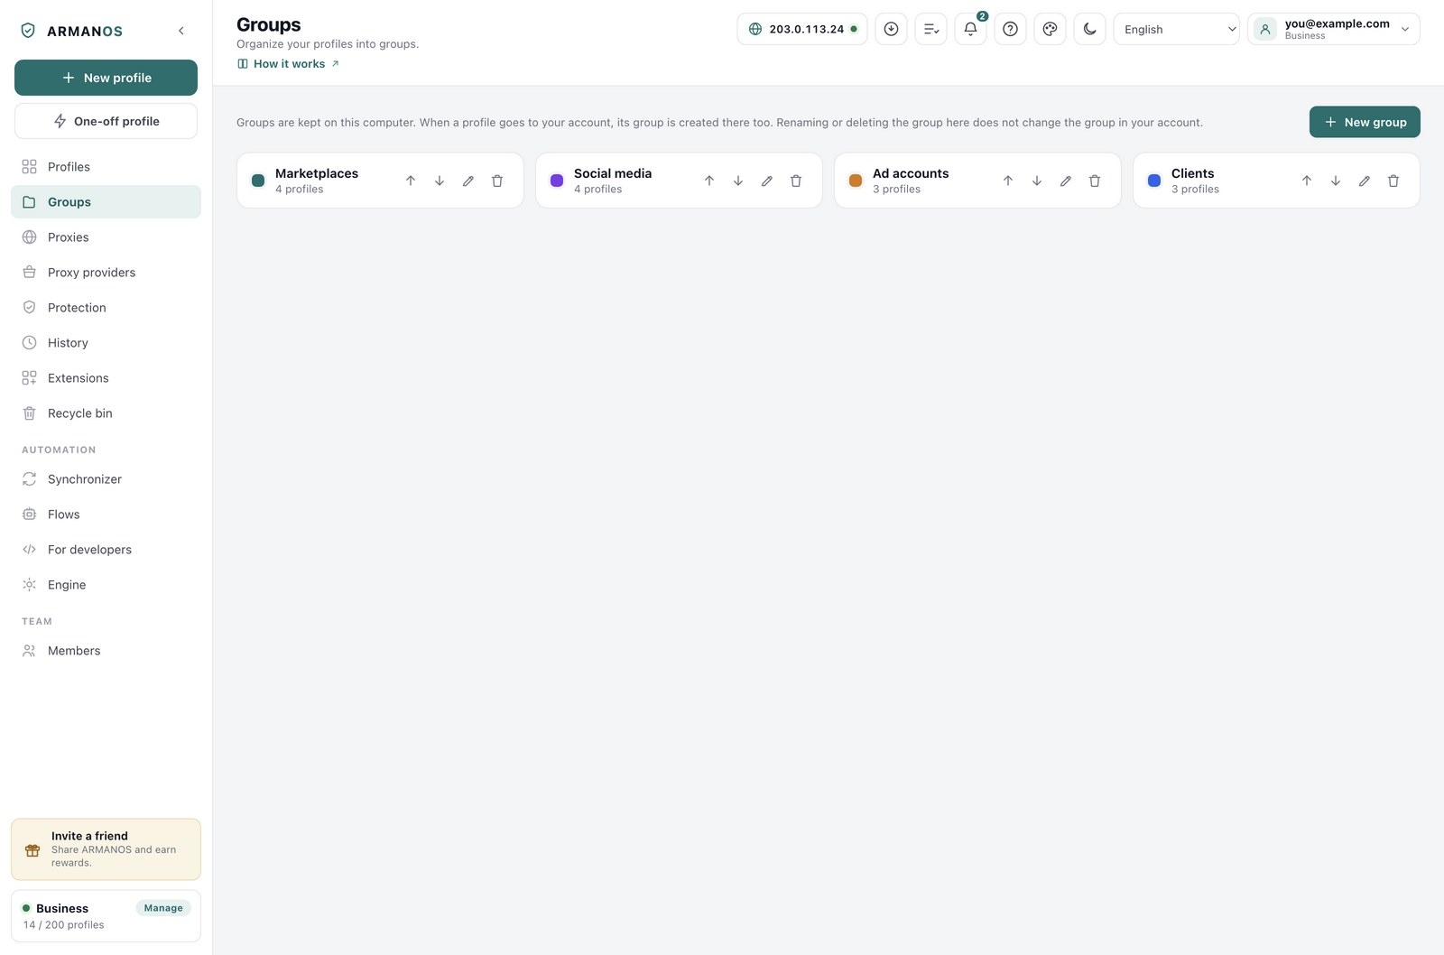Open the English language dropdown
Screen dimensions: 1444x955
click(x=1176, y=29)
